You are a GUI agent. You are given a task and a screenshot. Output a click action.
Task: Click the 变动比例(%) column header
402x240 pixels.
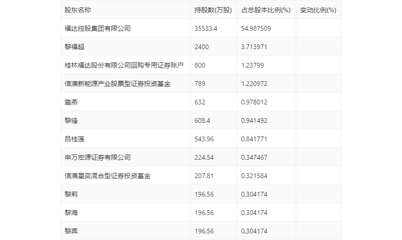click(x=318, y=10)
